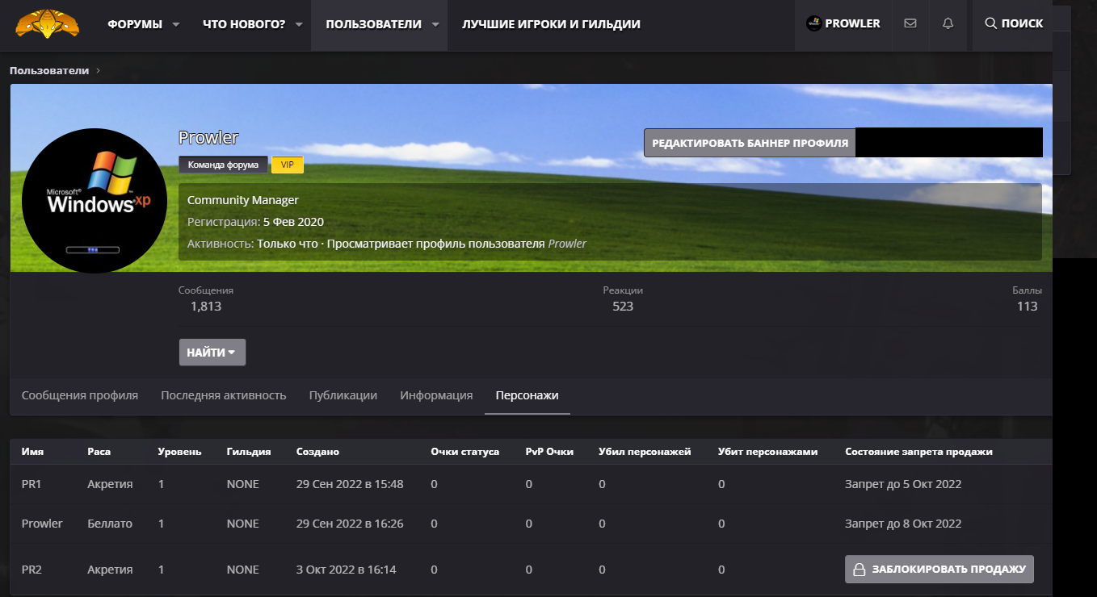Click the golden dragon site logo
Image resolution: width=1097 pixels, height=597 pixels.
(x=48, y=23)
